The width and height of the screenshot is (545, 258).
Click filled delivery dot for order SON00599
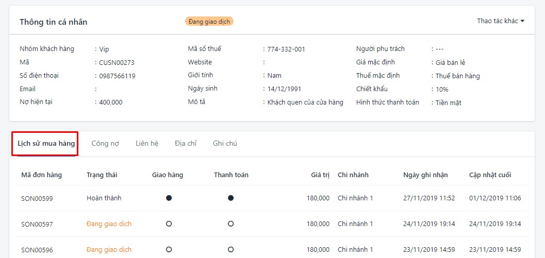pos(169,198)
